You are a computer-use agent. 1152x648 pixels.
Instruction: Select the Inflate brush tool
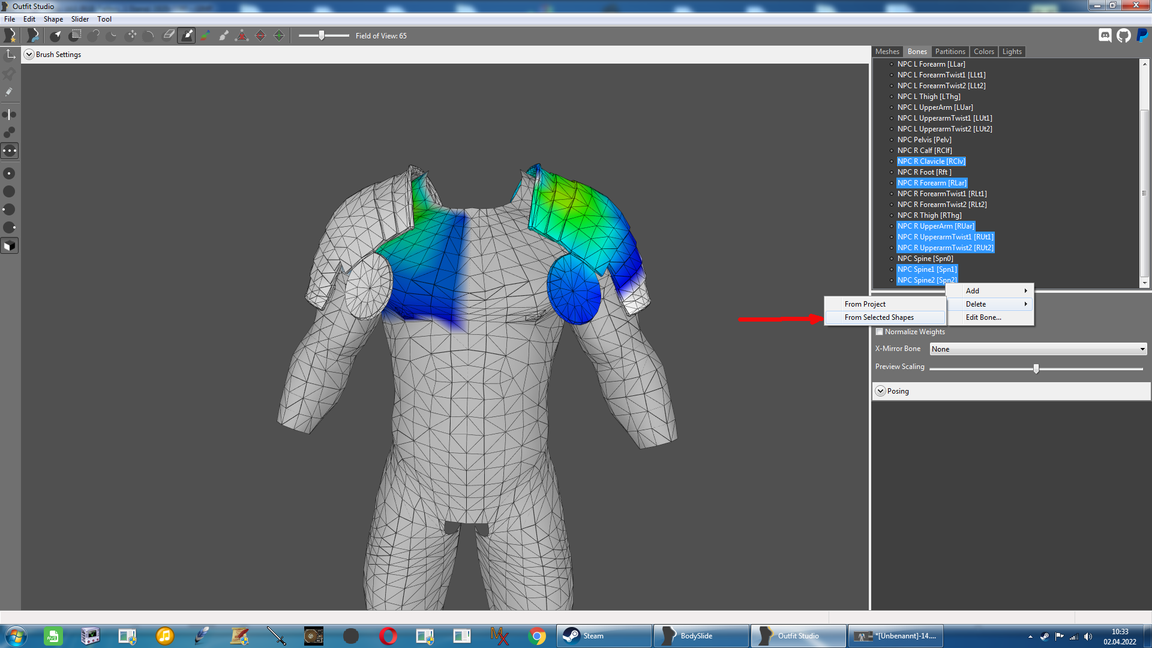point(94,35)
